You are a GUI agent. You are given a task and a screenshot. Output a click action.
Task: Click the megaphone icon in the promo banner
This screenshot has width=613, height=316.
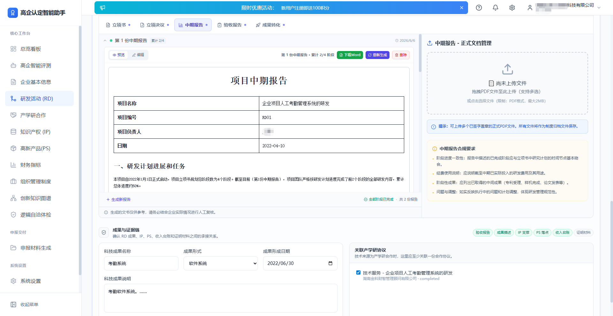point(102,8)
